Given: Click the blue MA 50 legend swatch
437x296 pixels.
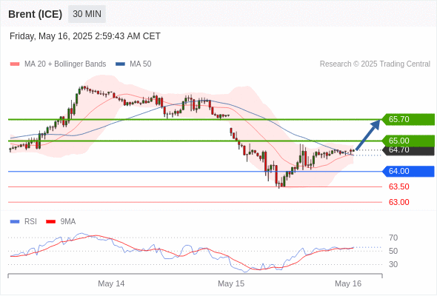Looking at the screenshot, I should pyautogui.click(x=120, y=64).
